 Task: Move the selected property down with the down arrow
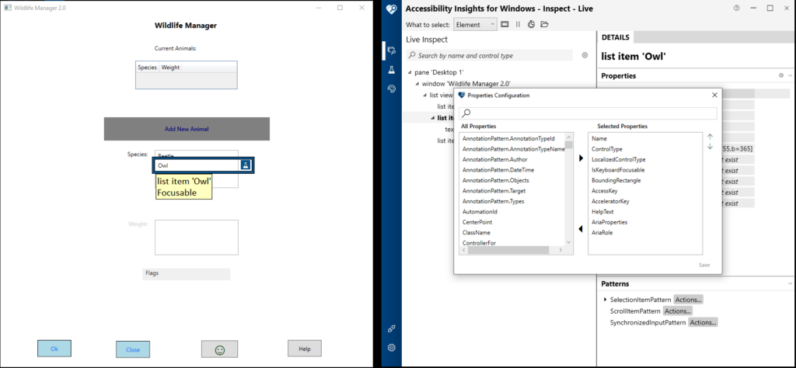[x=710, y=147]
